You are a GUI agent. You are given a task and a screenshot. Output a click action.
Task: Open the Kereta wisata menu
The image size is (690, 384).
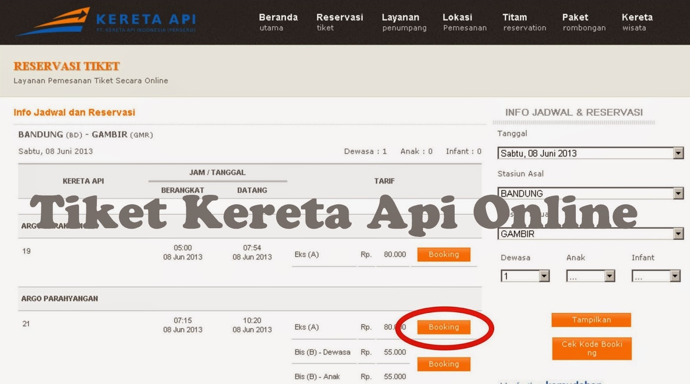tap(637, 22)
